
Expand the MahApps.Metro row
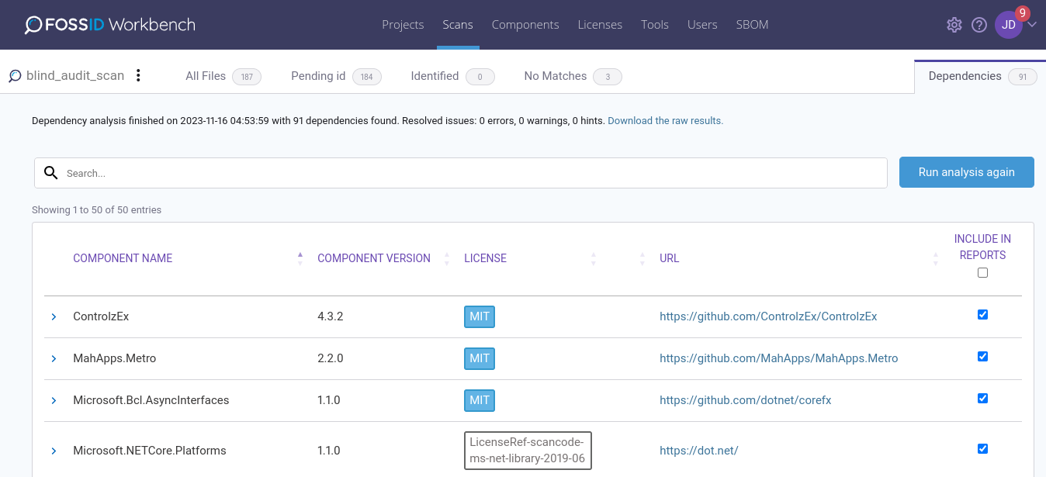pos(54,359)
